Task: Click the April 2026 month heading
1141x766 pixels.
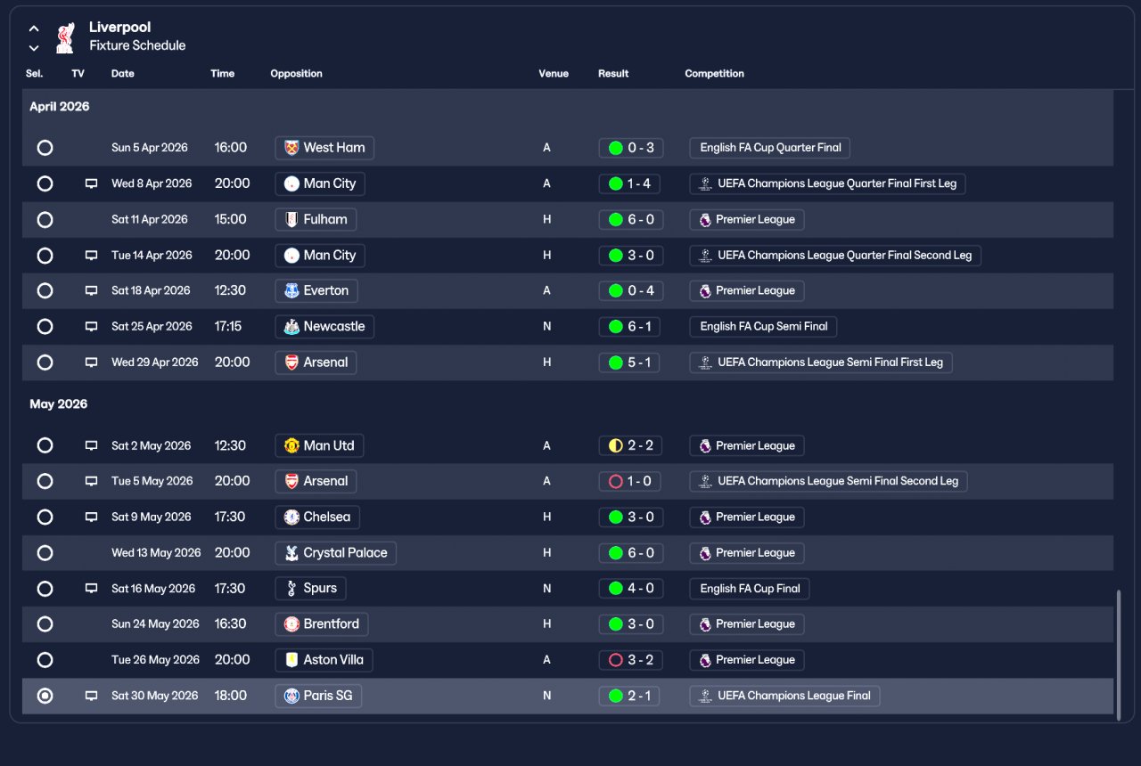Action: pos(60,107)
